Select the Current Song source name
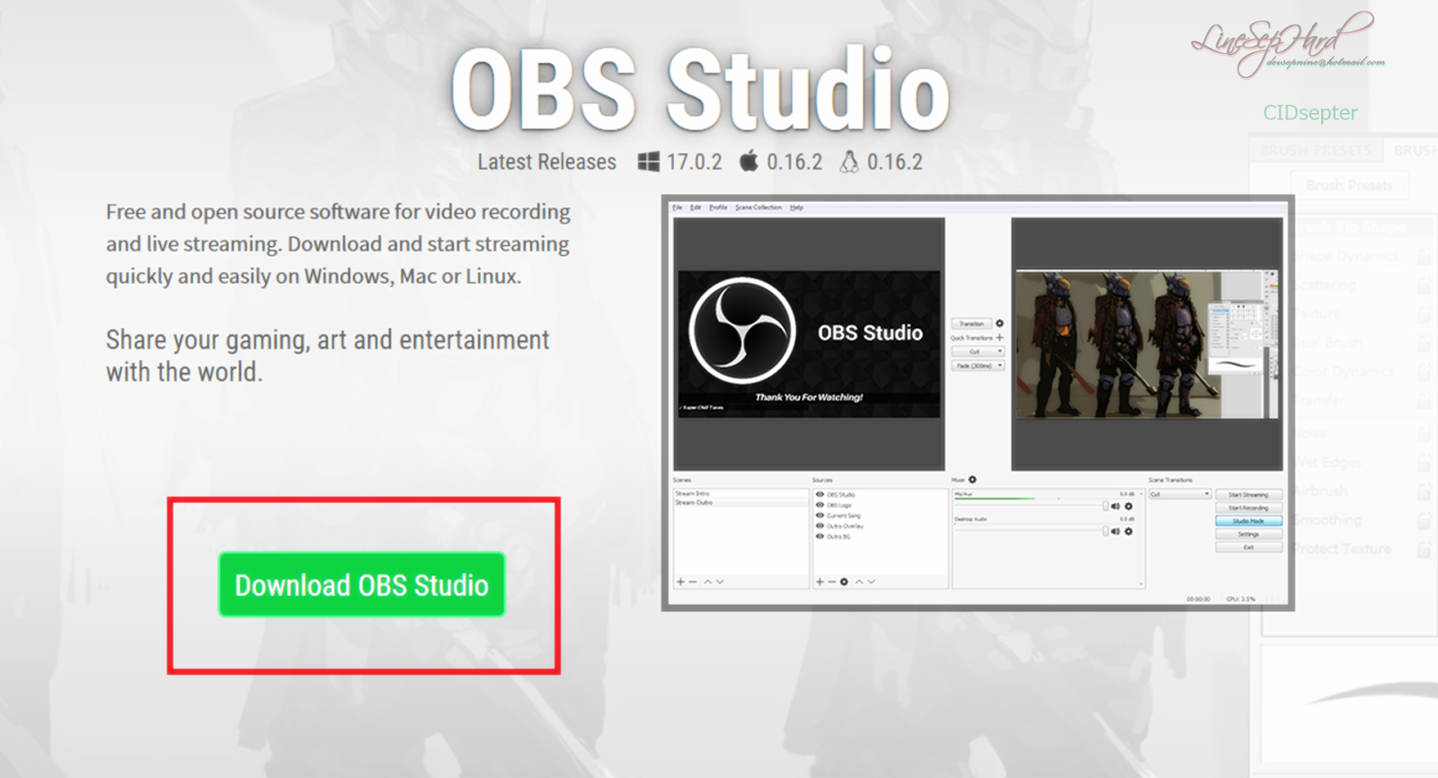 click(x=844, y=516)
